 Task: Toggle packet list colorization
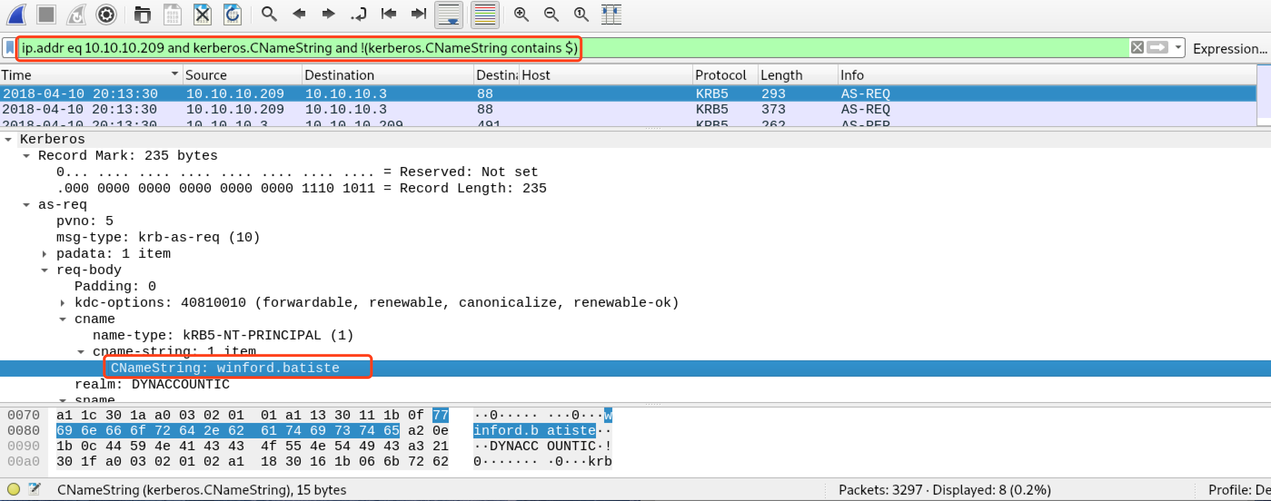pyautogui.click(x=485, y=15)
